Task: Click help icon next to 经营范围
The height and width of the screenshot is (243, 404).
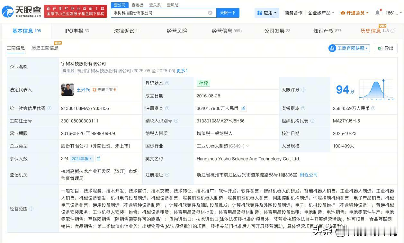Action: pyautogui.click(x=31, y=209)
